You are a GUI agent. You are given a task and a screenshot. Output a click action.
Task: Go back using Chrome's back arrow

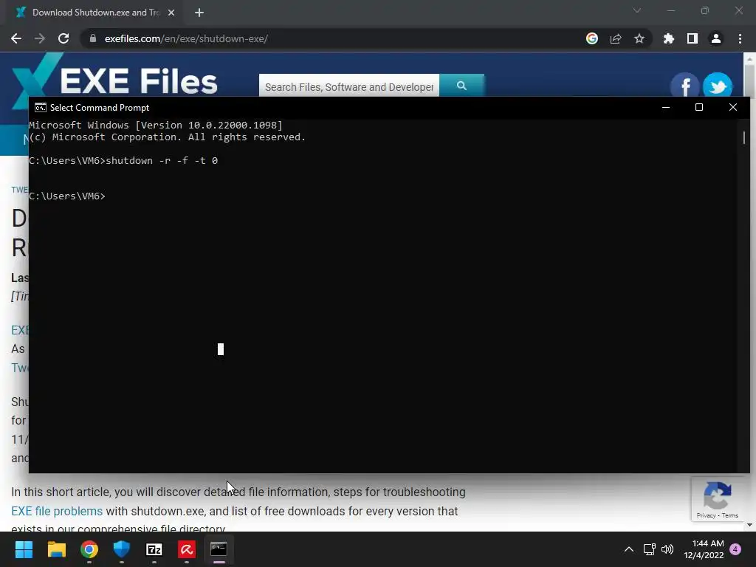pyautogui.click(x=16, y=38)
